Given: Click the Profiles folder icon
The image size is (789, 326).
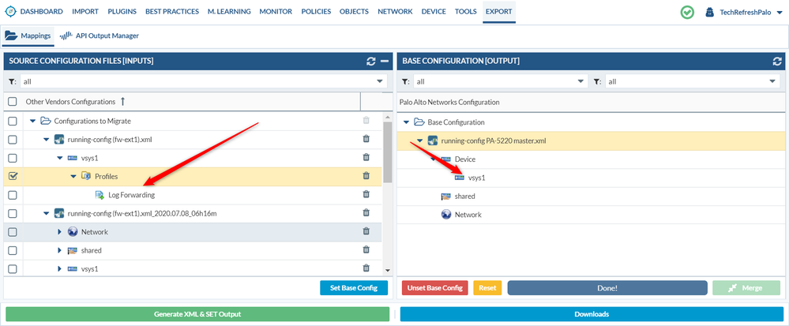Looking at the screenshot, I should tap(86, 176).
